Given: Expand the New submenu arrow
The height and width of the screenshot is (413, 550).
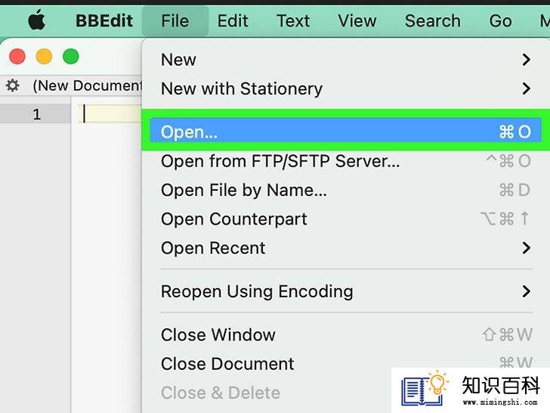Looking at the screenshot, I should click(526, 60).
